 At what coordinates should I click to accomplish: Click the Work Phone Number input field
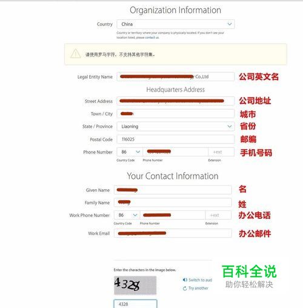coord(173,215)
